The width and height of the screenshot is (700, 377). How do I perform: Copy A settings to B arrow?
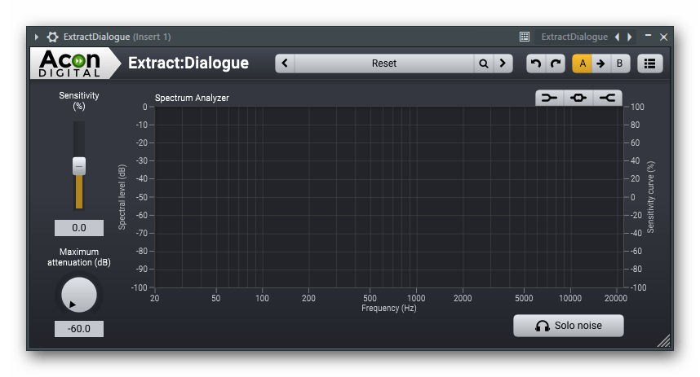coord(601,64)
